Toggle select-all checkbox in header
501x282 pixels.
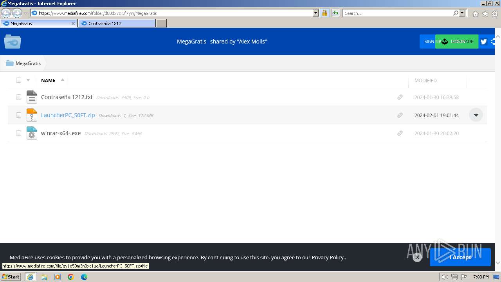[x=18, y=80]
